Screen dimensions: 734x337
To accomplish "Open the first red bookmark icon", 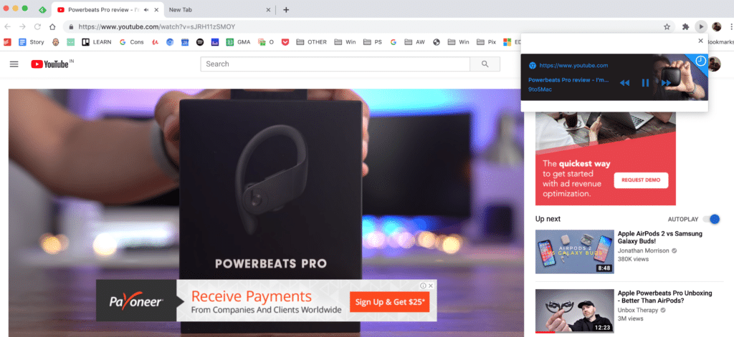I will [7, 42].
